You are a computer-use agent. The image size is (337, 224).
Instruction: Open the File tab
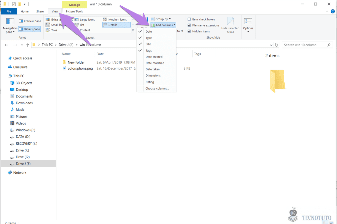(9, 11)
